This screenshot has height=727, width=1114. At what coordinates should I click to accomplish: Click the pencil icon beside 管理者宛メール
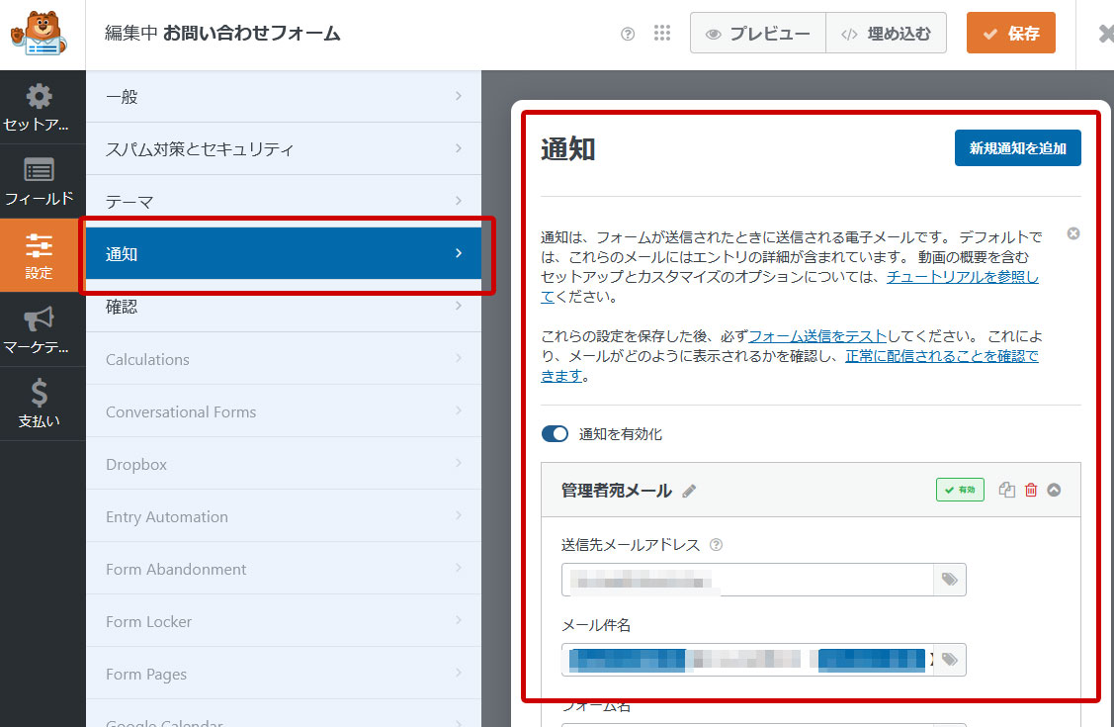(689, 491)
